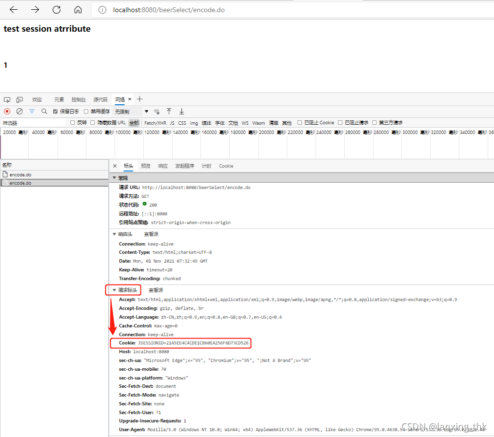The width and height of the screenshot is (494, 437).
Task: Stop recording network log
Action: (7, 111)
